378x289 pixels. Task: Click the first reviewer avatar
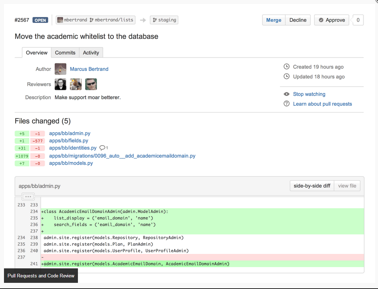60,84
